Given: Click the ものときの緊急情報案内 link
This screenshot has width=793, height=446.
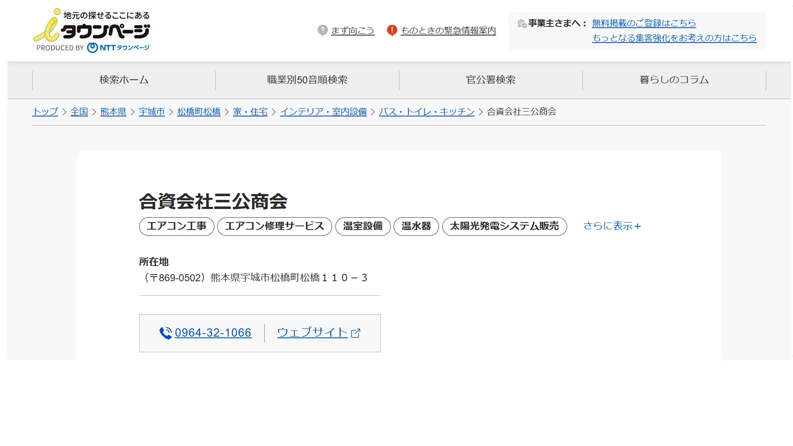Looking at the screenshot, I should coord(448,31).
